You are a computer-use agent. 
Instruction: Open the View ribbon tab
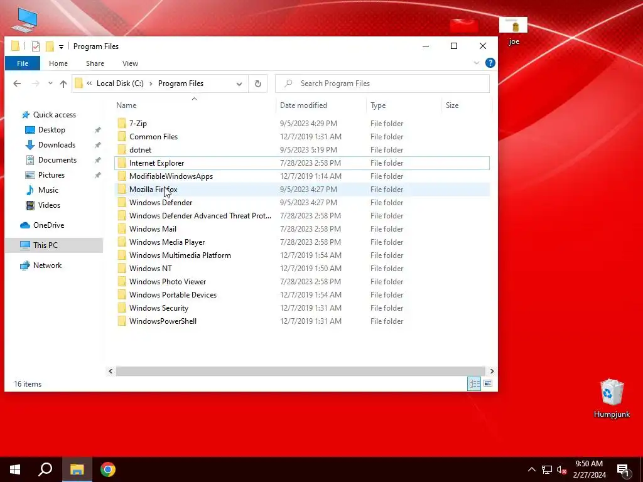(x=130, y=63)
